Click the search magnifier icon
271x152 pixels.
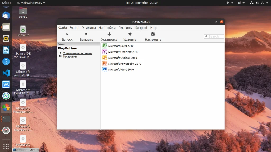click(x=206, y=36)
